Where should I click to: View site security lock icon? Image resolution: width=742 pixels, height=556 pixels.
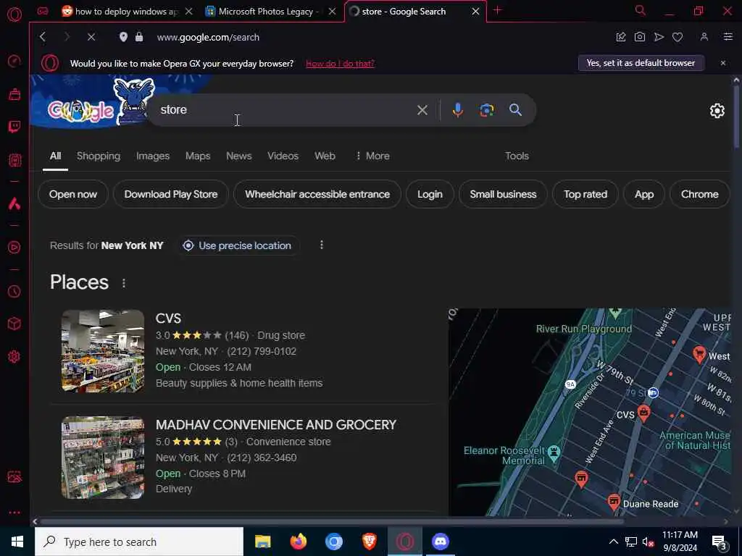139,37
